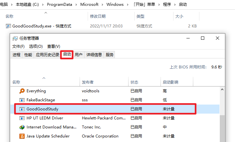This screenshot has height=142, width=235.
Task: Click the Java Update Scheduler icon
Action: pyautogui.click(x=22, y=136)
